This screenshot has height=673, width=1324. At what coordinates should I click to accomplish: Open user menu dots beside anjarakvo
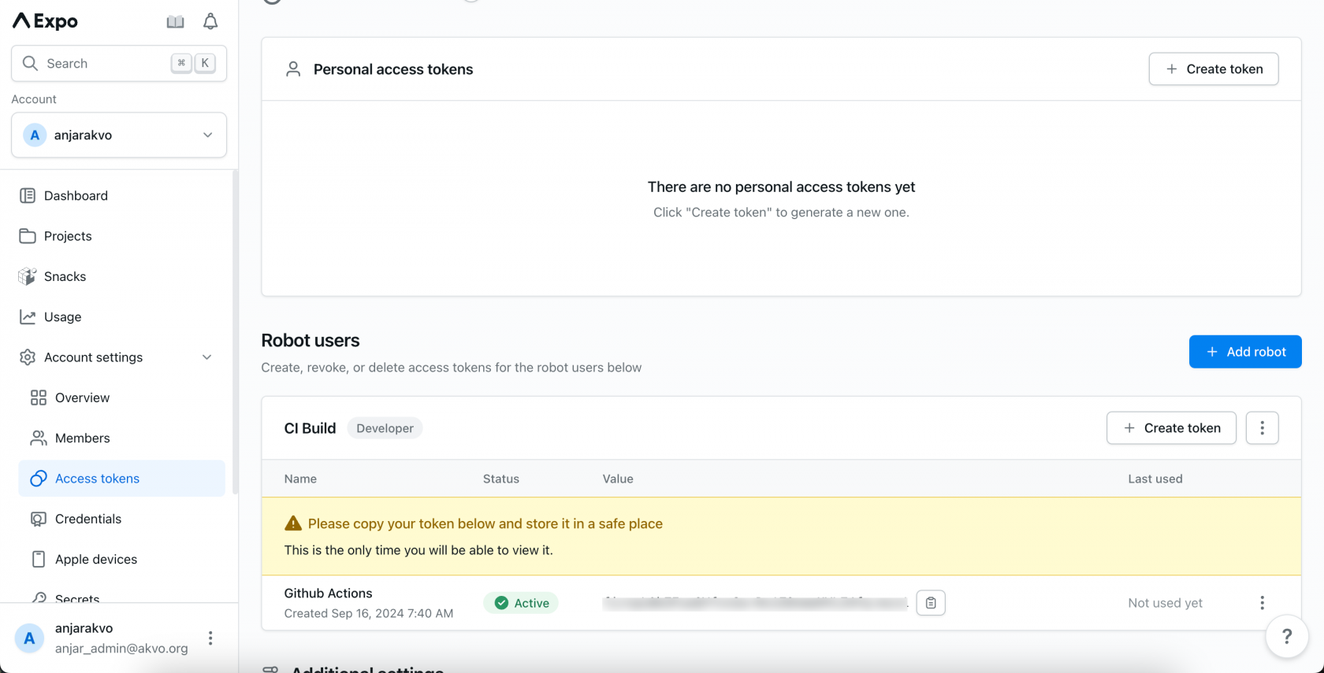point(210,638)
